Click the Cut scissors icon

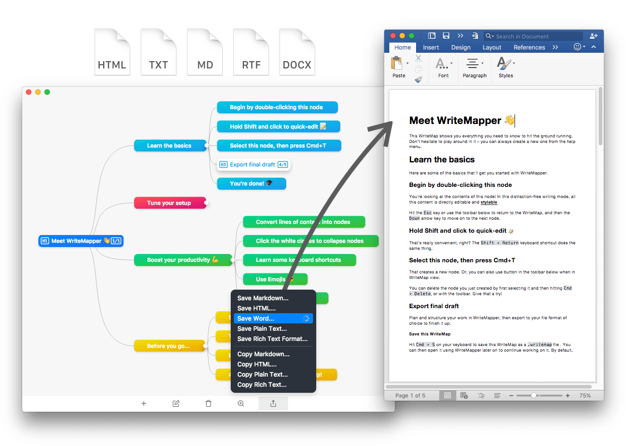(x=418, y=58)
